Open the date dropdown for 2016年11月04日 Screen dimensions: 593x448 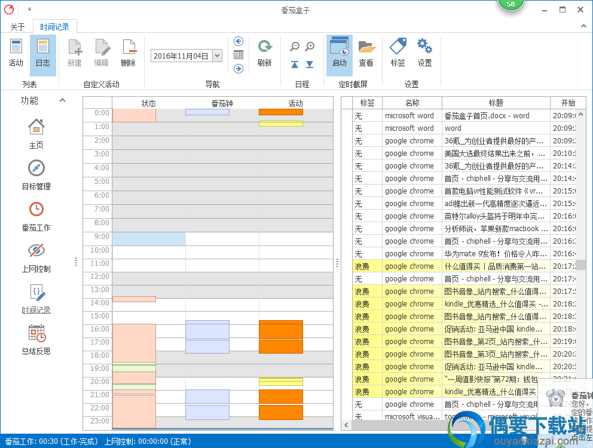coord(218,56)
